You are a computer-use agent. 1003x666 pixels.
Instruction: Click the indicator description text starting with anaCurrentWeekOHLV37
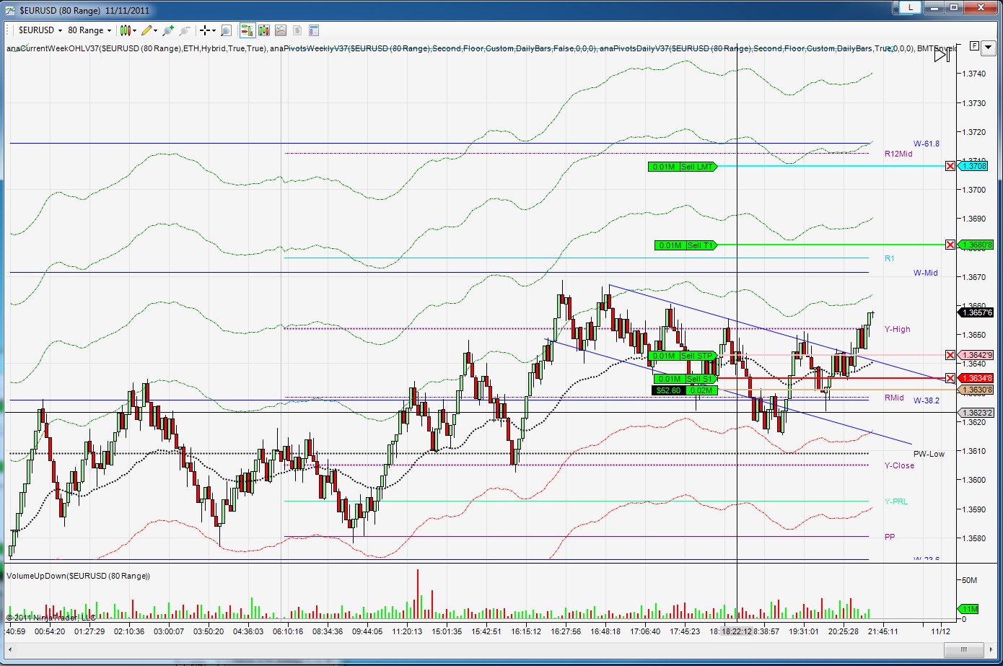point(481,48)
